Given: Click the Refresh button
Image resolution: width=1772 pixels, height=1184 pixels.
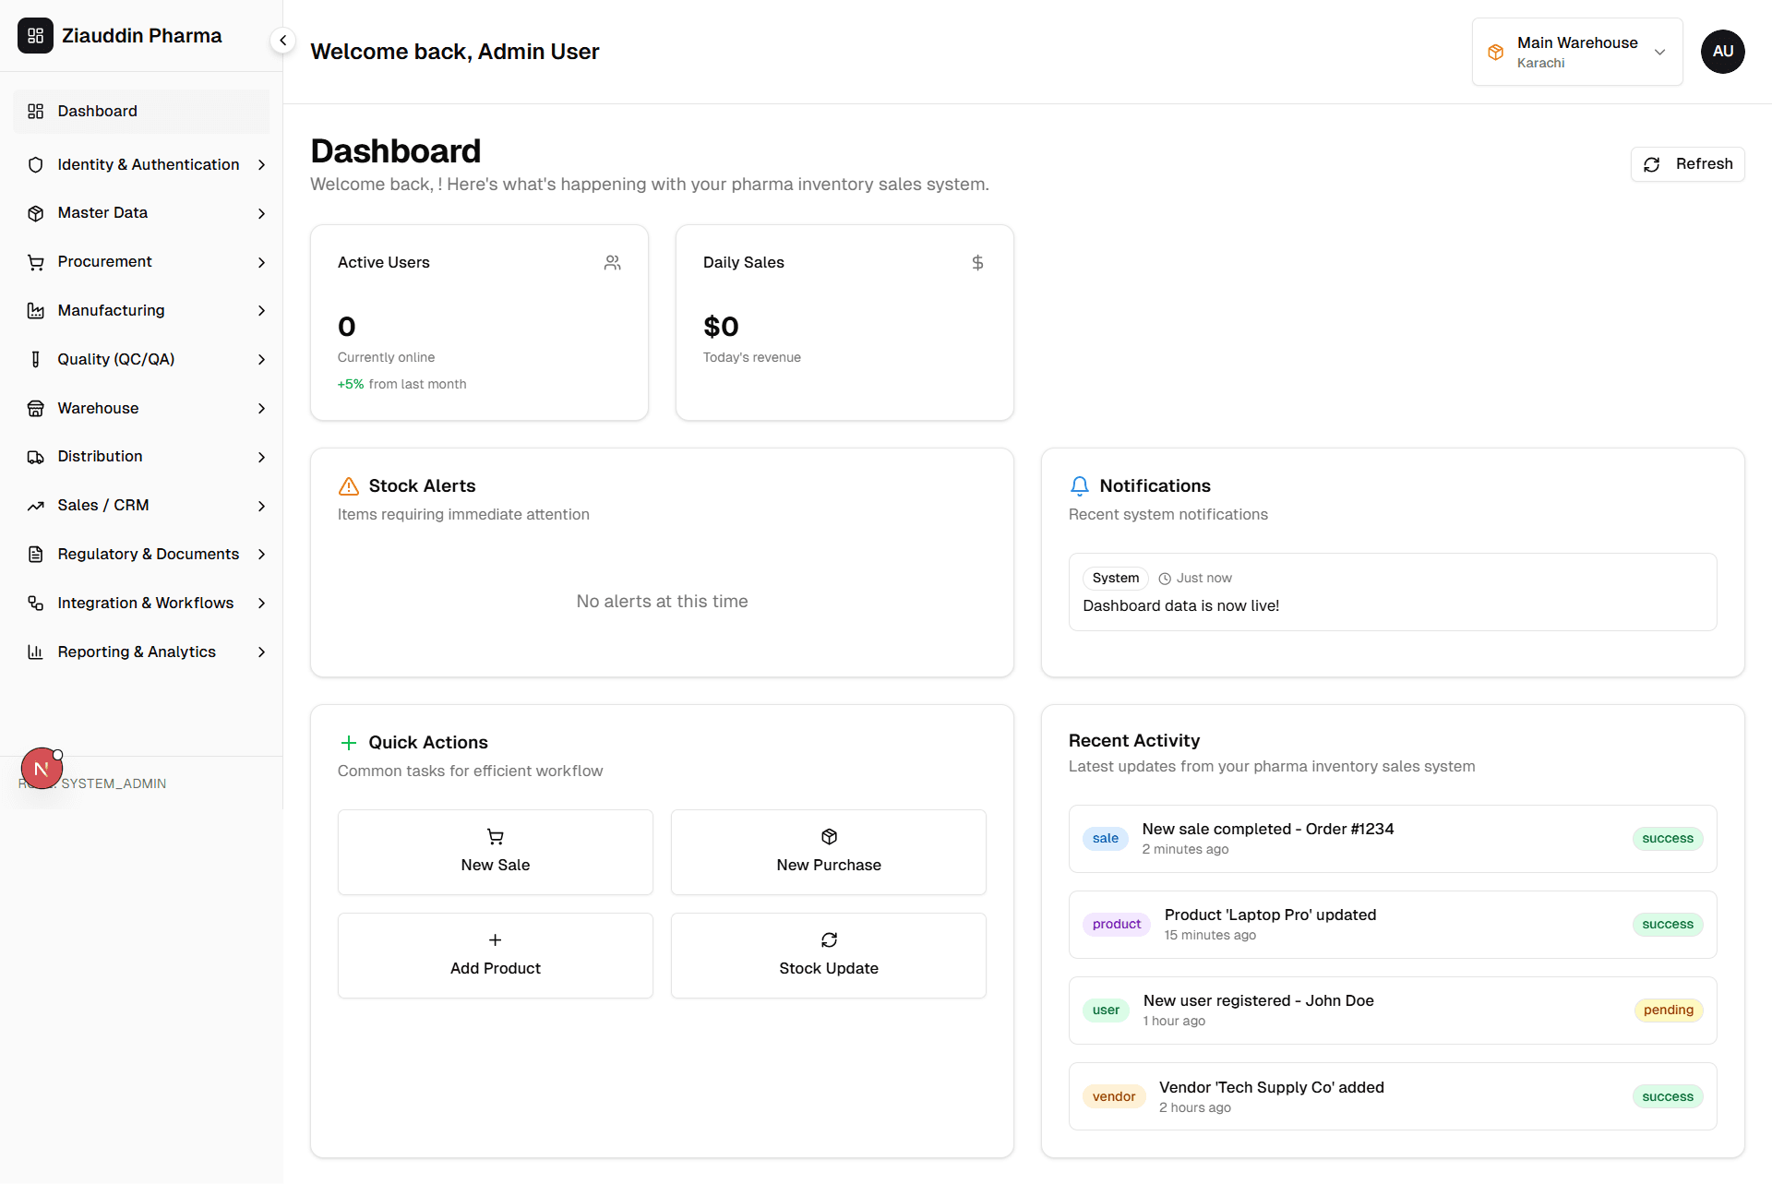Looking at the screenshot, I should (1687, 163).
